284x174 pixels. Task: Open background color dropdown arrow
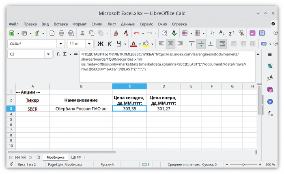[x=152, y=44]
